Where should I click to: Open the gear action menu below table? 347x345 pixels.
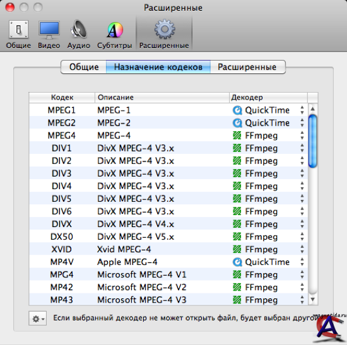pyautogui.click(x=37, y=319)
